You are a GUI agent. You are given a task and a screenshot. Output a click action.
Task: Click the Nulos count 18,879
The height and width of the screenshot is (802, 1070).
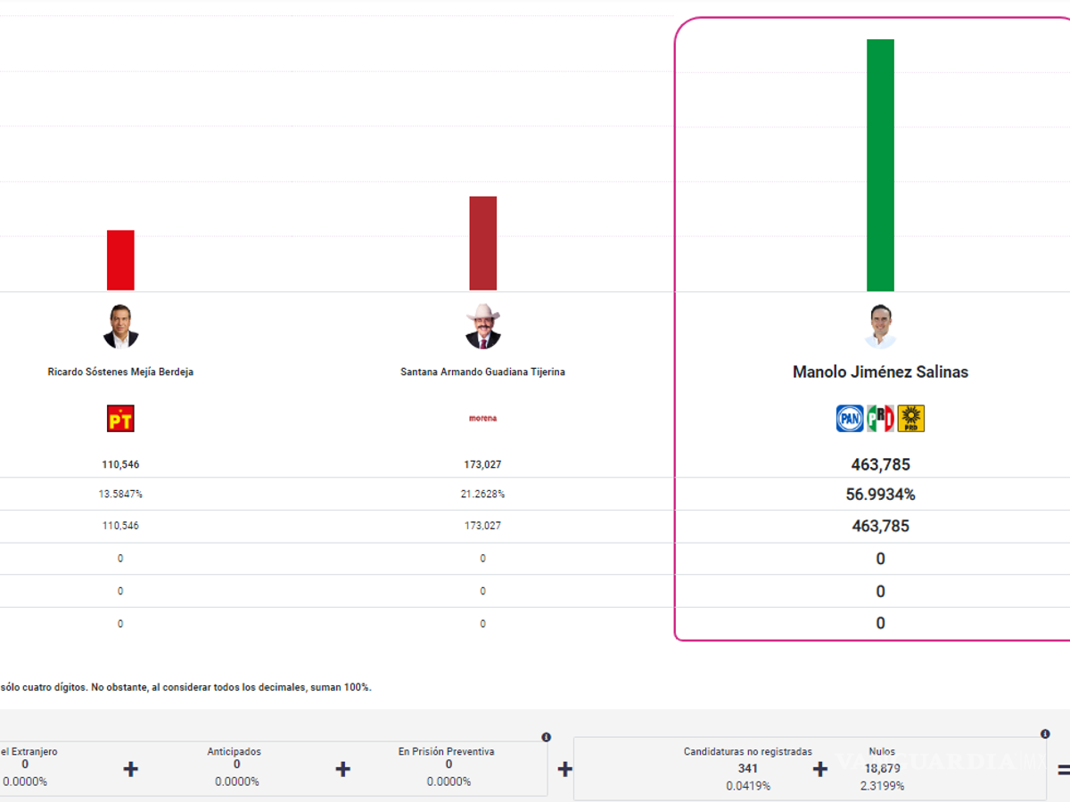(881, 768)
